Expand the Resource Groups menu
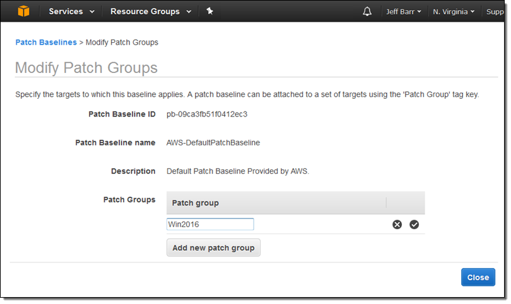The width and height of the screenshot is (511, 304). (x=149, y=11)
